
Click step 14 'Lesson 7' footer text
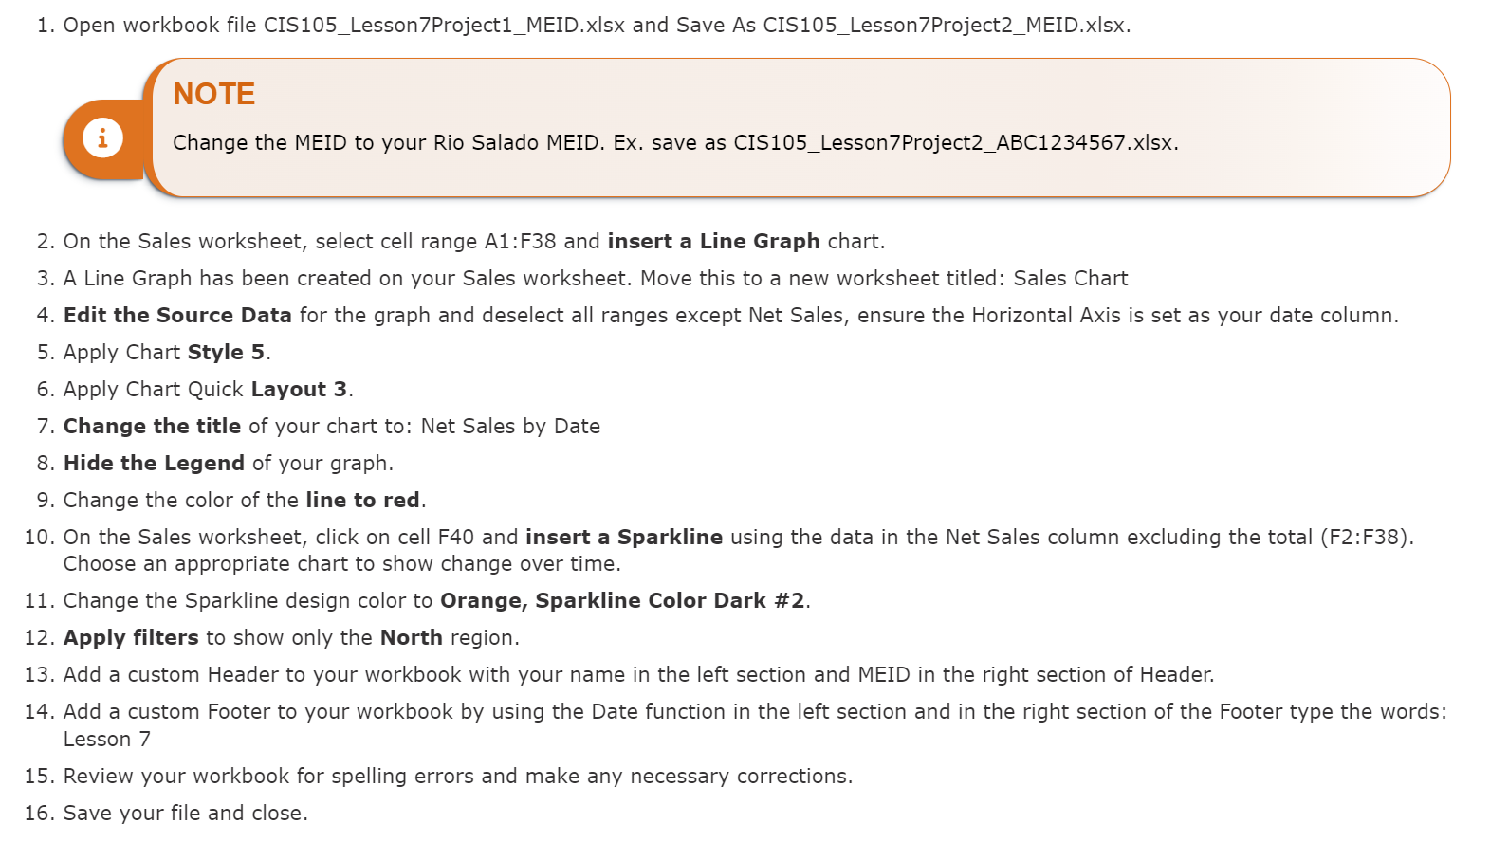[107, 740]
